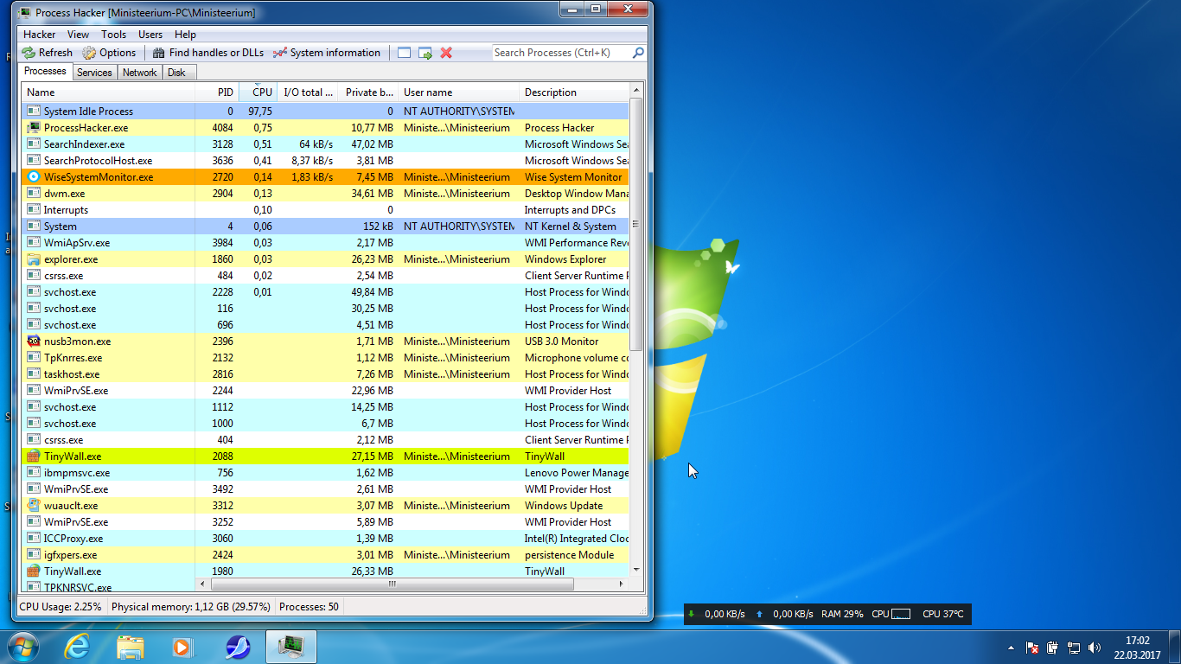Click the TinyWall.exe icon in PID 2088 row
1181x664 pixels.
(x=34, y=456)
